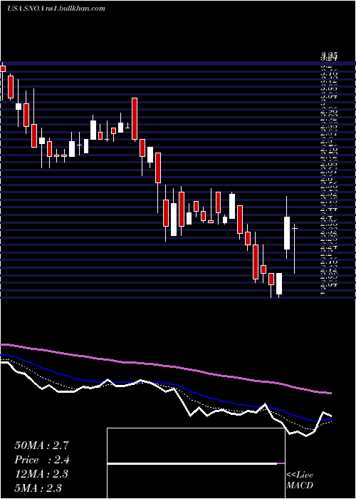Click the '50MA : 2.7' label

(x=41, y=446)
